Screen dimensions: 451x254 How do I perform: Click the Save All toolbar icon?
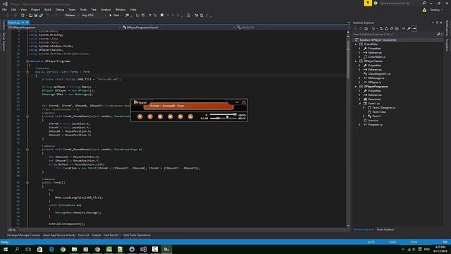click(41, 16)
